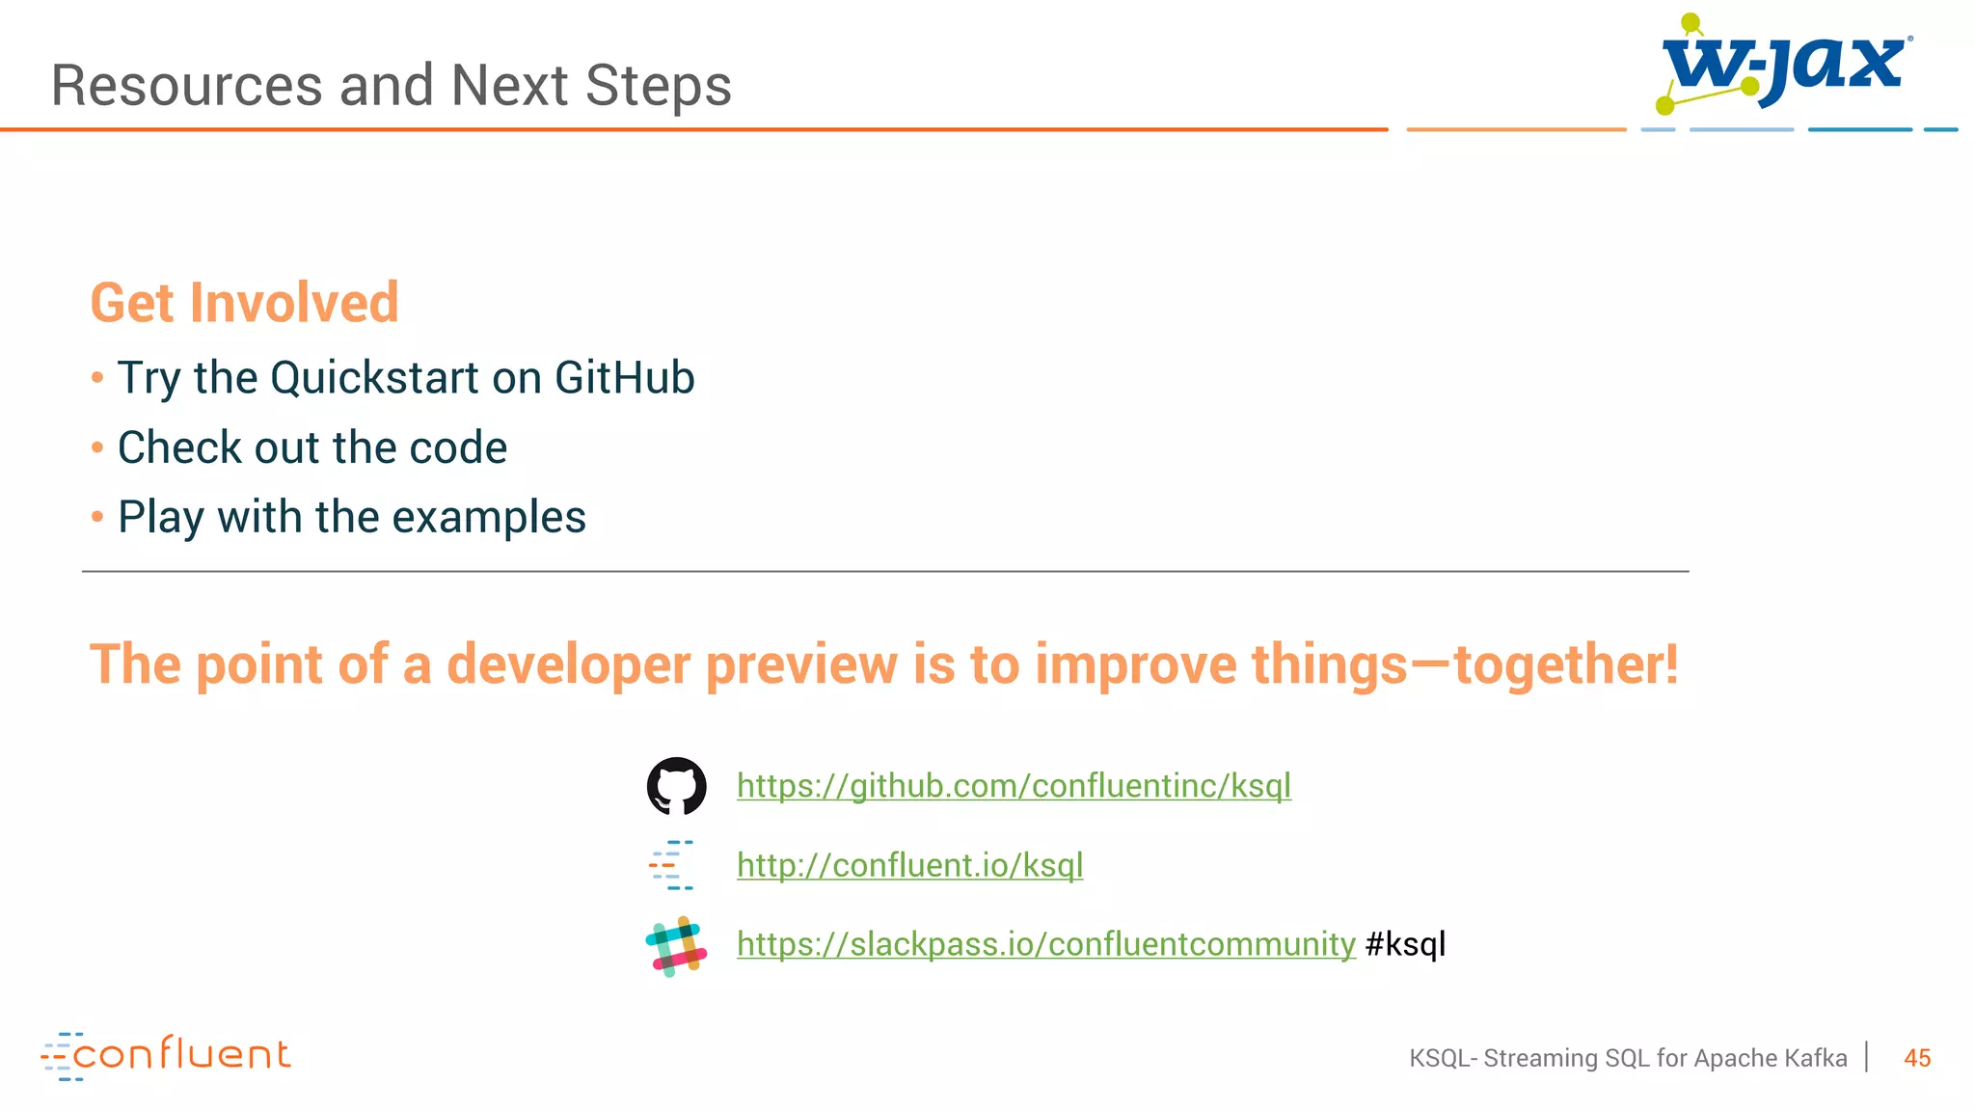Click the GitHub octocat icon

click(x=676, y=786)
